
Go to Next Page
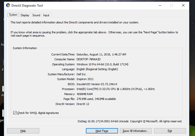(102, 131)
